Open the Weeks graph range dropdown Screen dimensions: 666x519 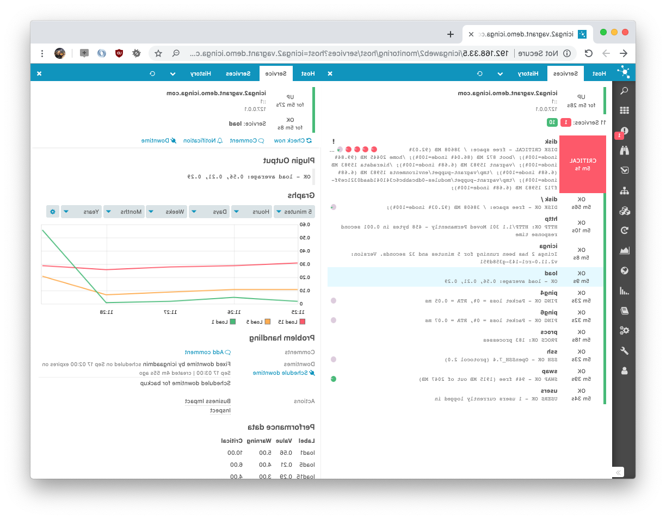pos(167,212)
